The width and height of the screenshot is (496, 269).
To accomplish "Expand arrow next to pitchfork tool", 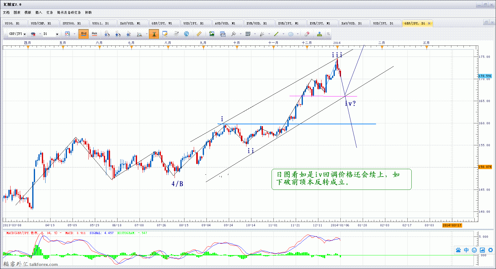I will click(241, 34).
